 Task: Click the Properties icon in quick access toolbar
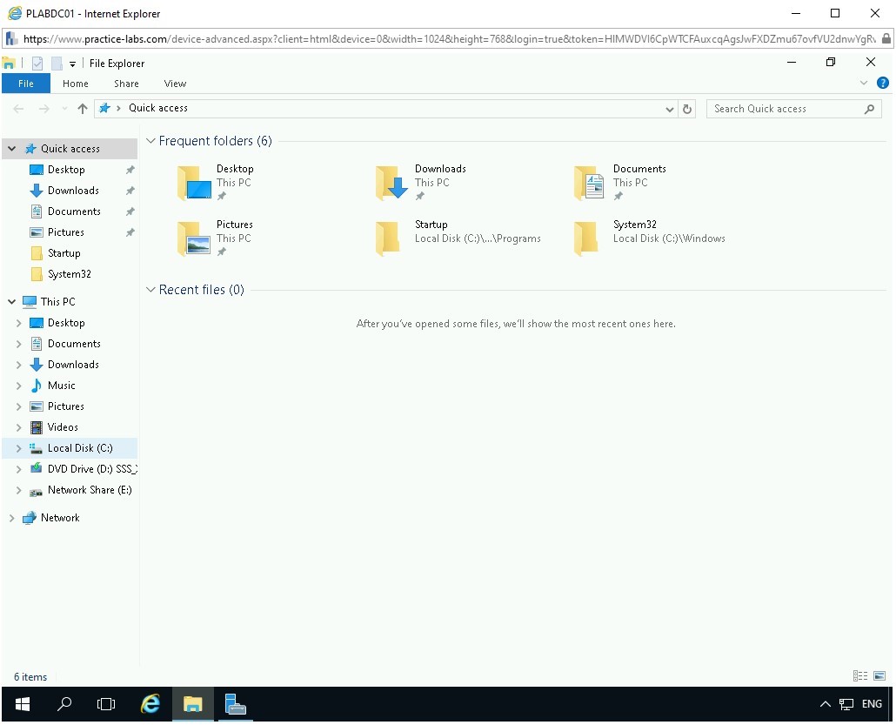[37, 63]
